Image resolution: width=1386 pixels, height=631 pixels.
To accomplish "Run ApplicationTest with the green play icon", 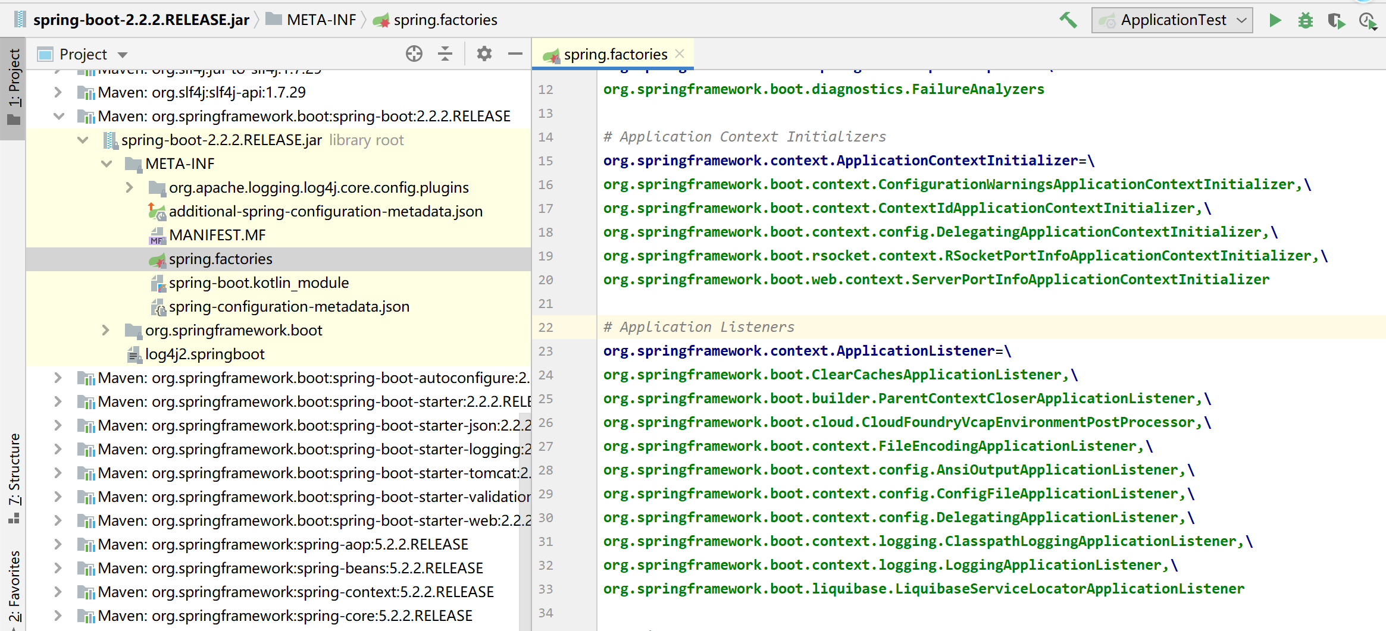I will (1275, 20).
